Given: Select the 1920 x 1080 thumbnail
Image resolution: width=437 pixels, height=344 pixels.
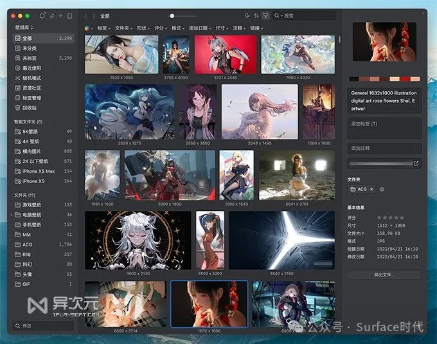Looking at the screenshot, I should pos(121,55).
